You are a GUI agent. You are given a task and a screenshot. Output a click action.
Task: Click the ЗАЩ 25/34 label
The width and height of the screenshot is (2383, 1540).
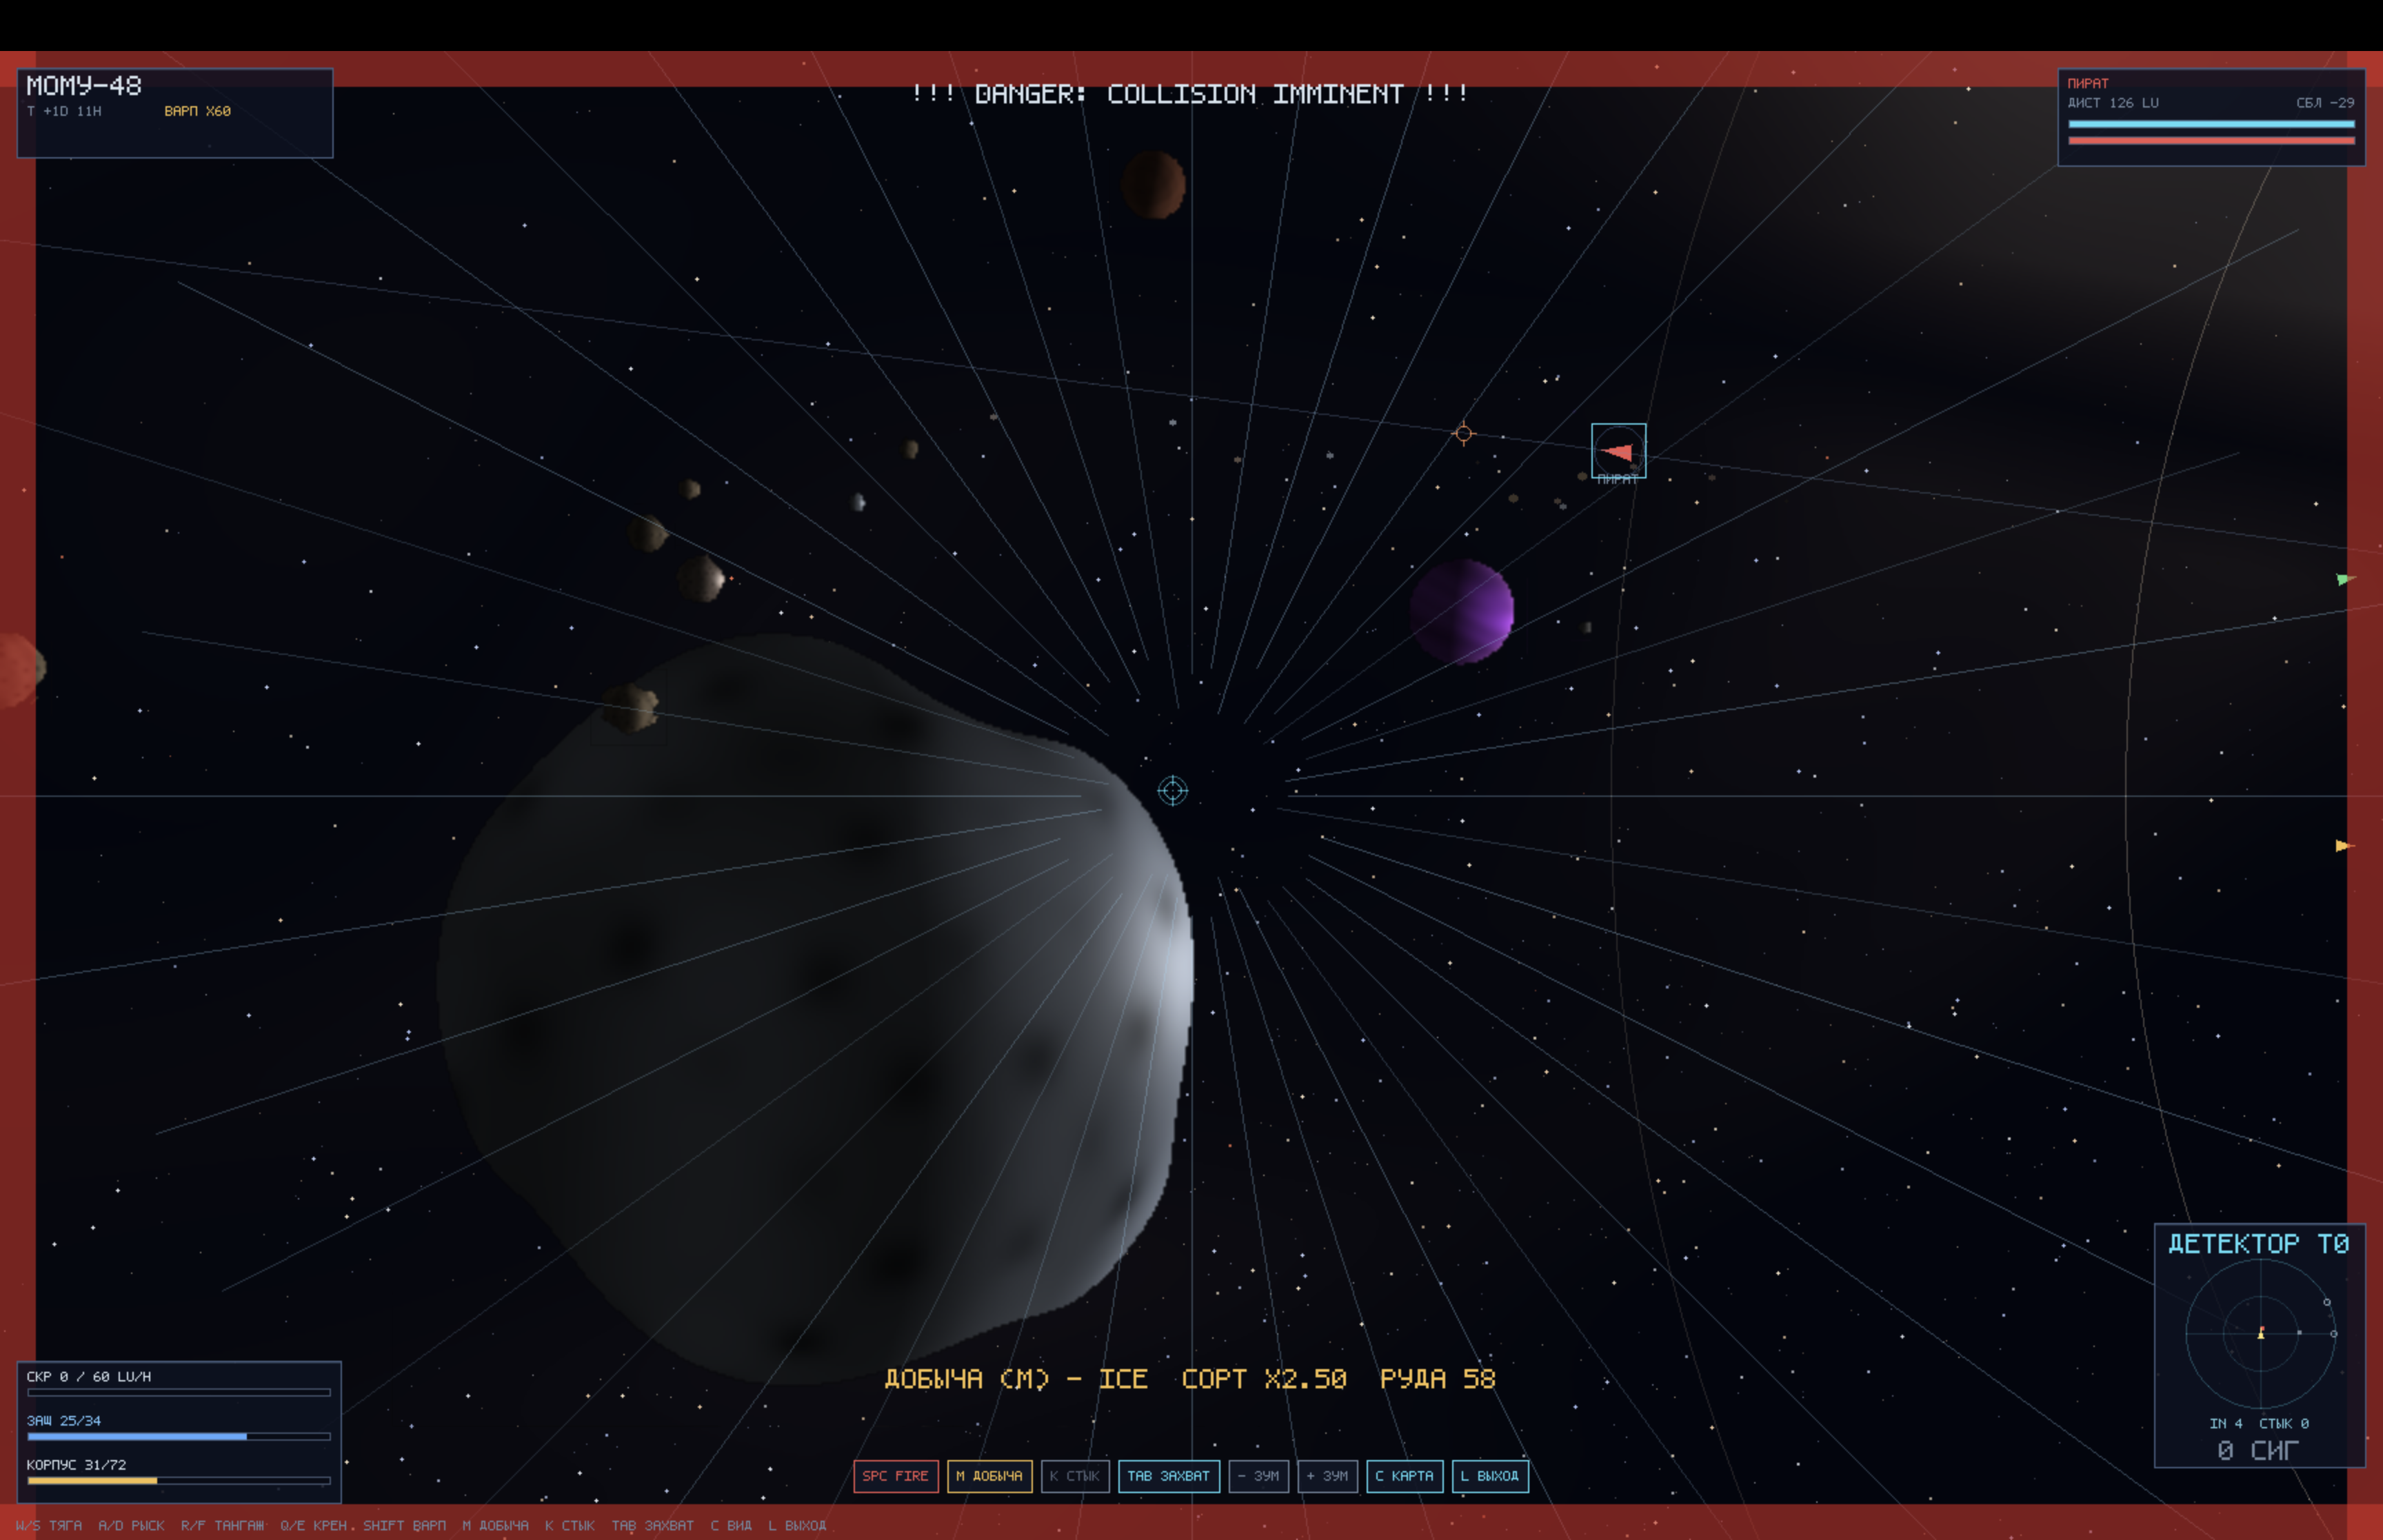pyautogui.click(x=64, y=1420)
